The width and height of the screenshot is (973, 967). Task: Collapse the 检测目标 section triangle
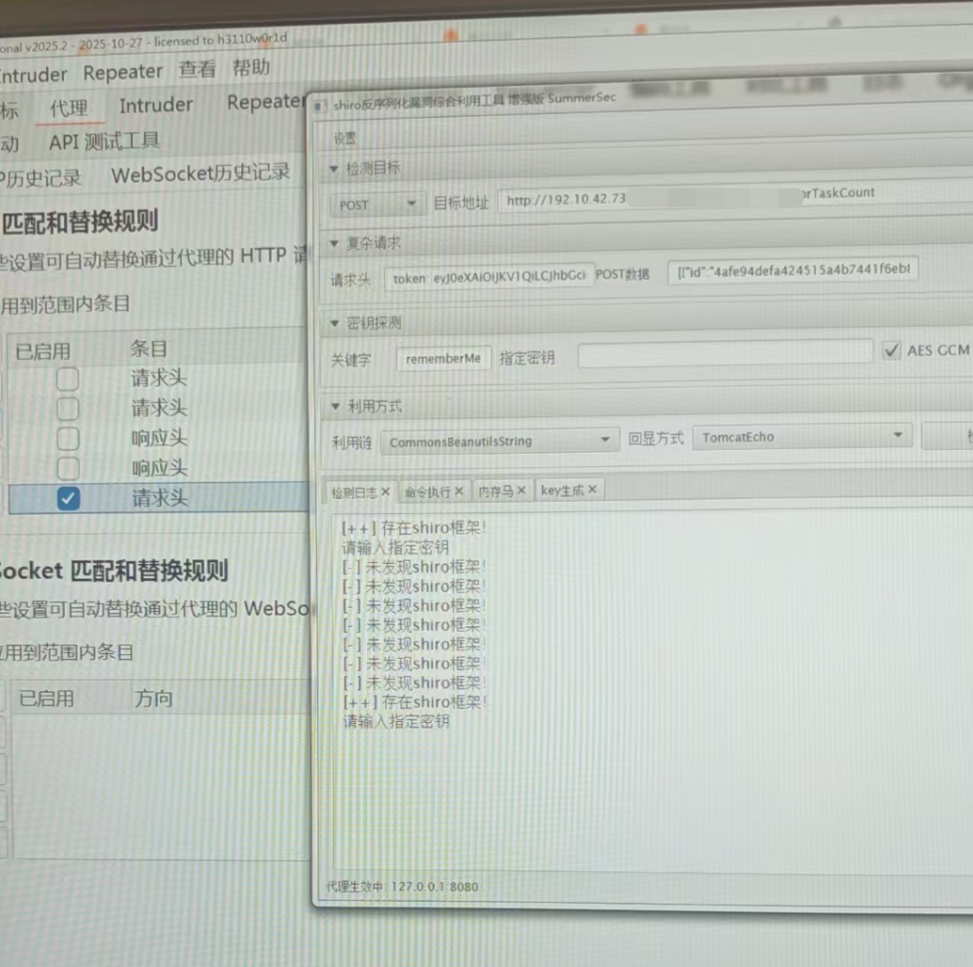(x=333, y=169)
